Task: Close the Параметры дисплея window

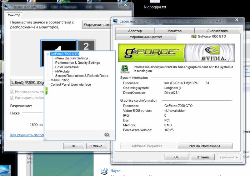Action: tap(126, 5)
